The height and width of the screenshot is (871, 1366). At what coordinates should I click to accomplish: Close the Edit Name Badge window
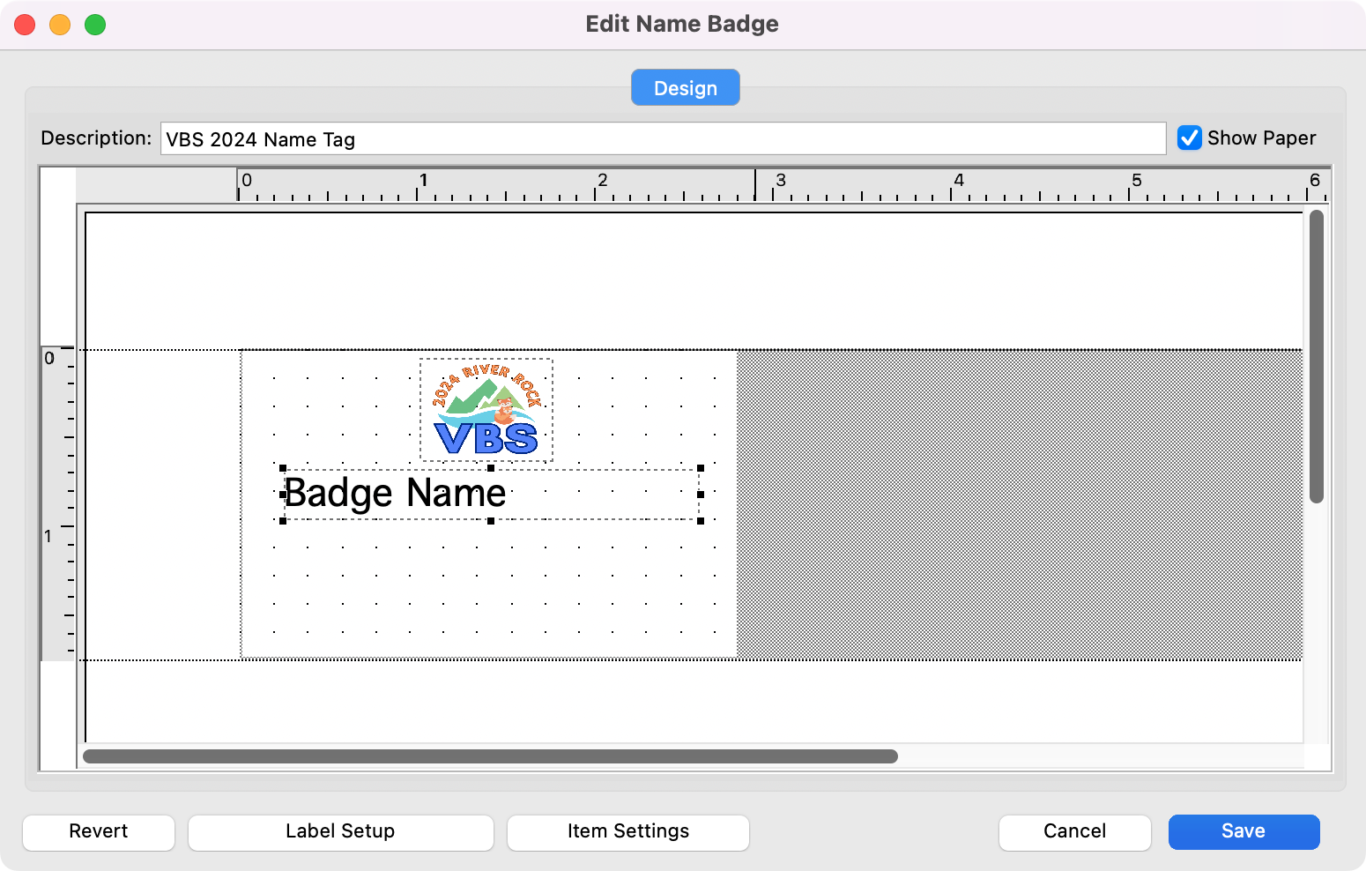point(25,25)
